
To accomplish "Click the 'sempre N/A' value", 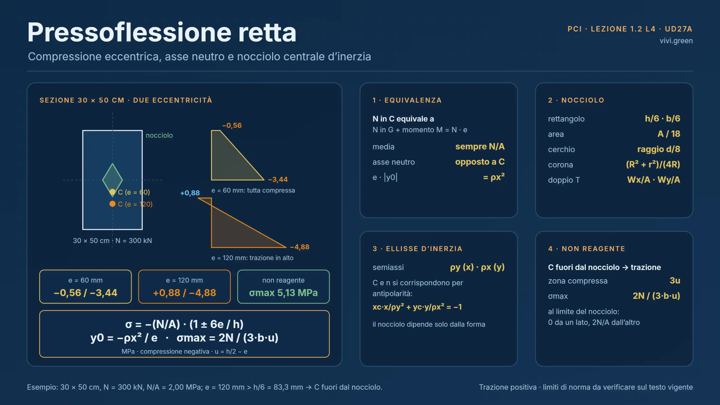I will tap(480, 147).
